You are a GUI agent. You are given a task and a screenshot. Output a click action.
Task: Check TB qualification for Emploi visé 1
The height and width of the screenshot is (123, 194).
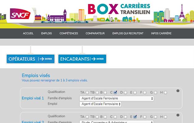click(x=97, y=93)
